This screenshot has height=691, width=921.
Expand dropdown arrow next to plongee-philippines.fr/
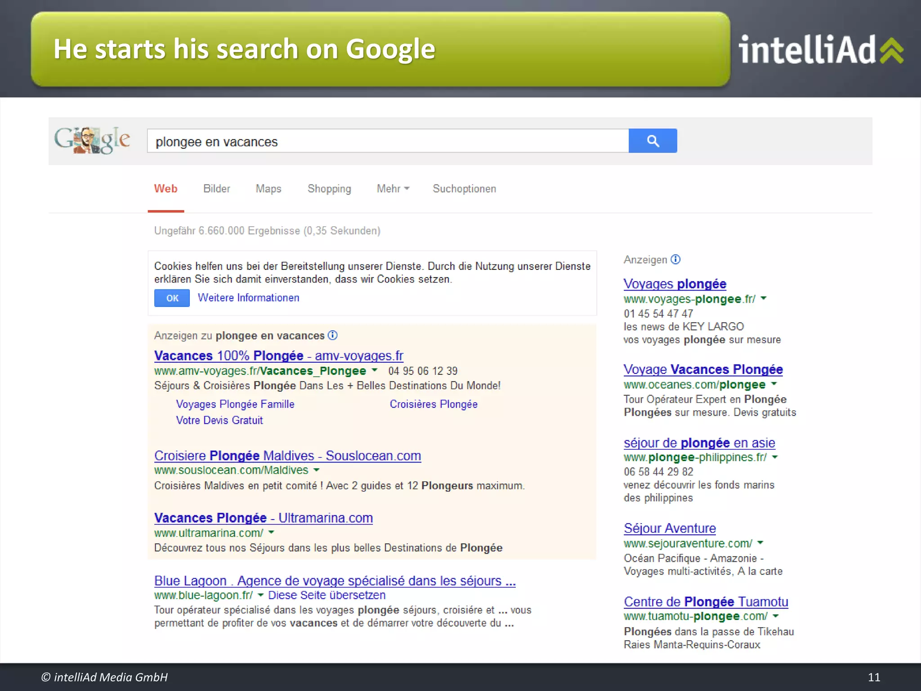[x=775, y=457]
